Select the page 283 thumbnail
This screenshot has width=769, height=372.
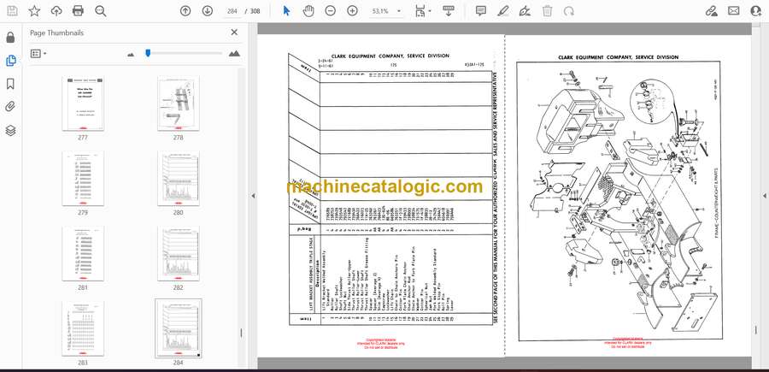(x=82, y=328)
